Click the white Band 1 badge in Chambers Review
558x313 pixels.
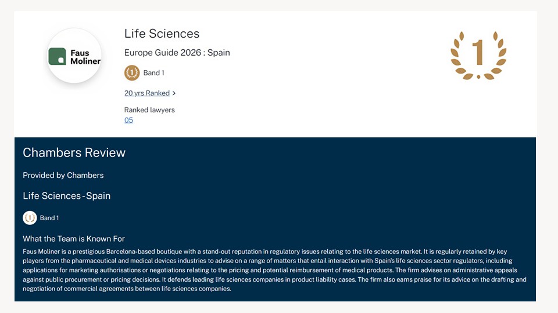(x=30, y=218)
